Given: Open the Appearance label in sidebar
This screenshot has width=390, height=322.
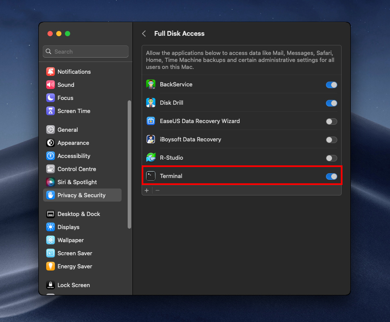Looking at the screenshot, I should coord(73,143).
